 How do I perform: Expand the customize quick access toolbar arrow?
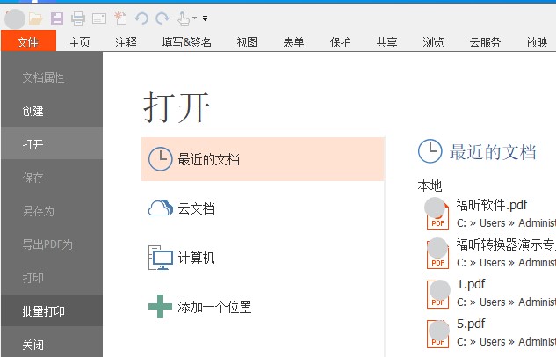point(205,18)
